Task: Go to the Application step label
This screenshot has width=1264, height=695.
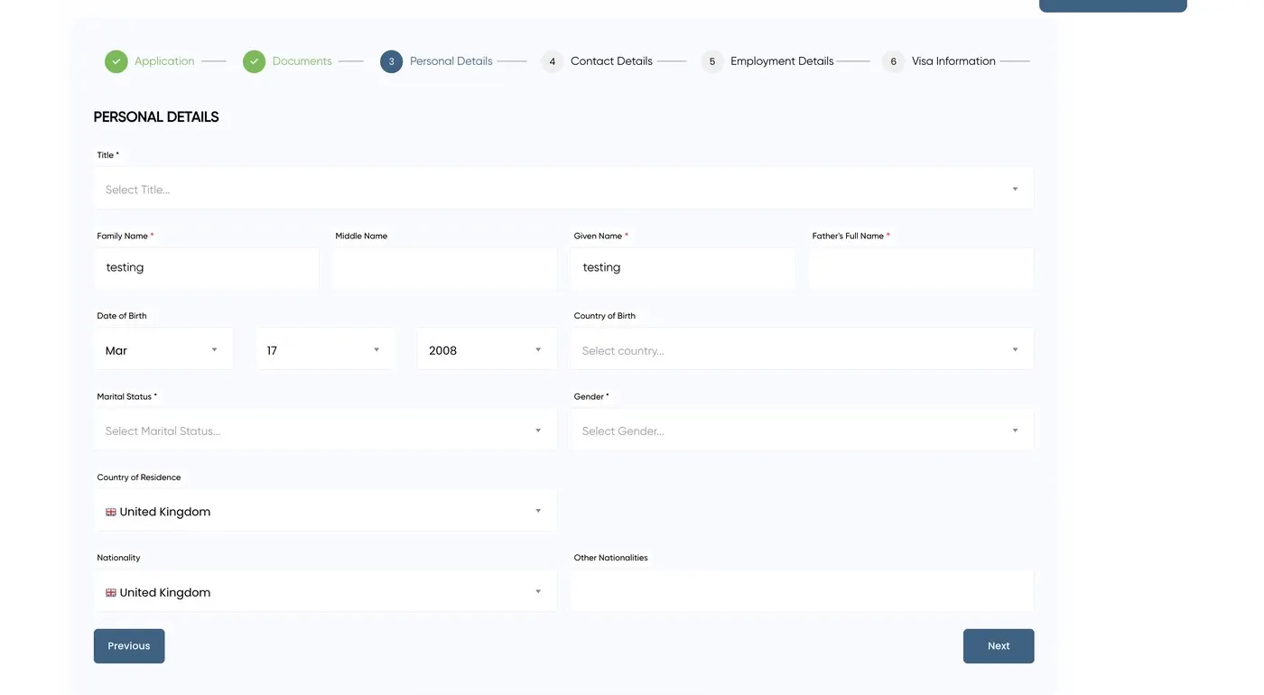Action: click(164, 61)
